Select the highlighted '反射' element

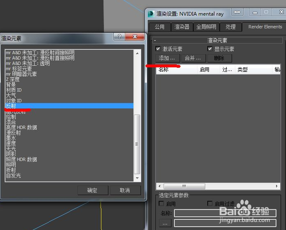click(x=70, y=106)
